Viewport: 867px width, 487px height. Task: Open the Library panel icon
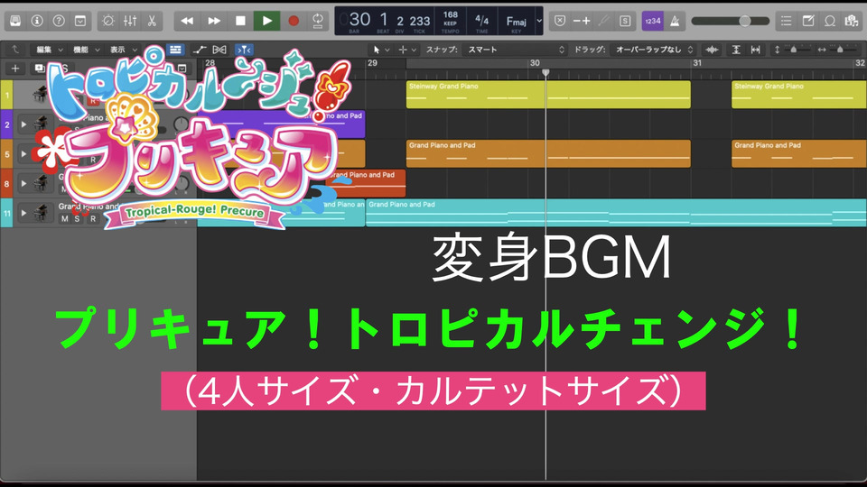point(15,21)
